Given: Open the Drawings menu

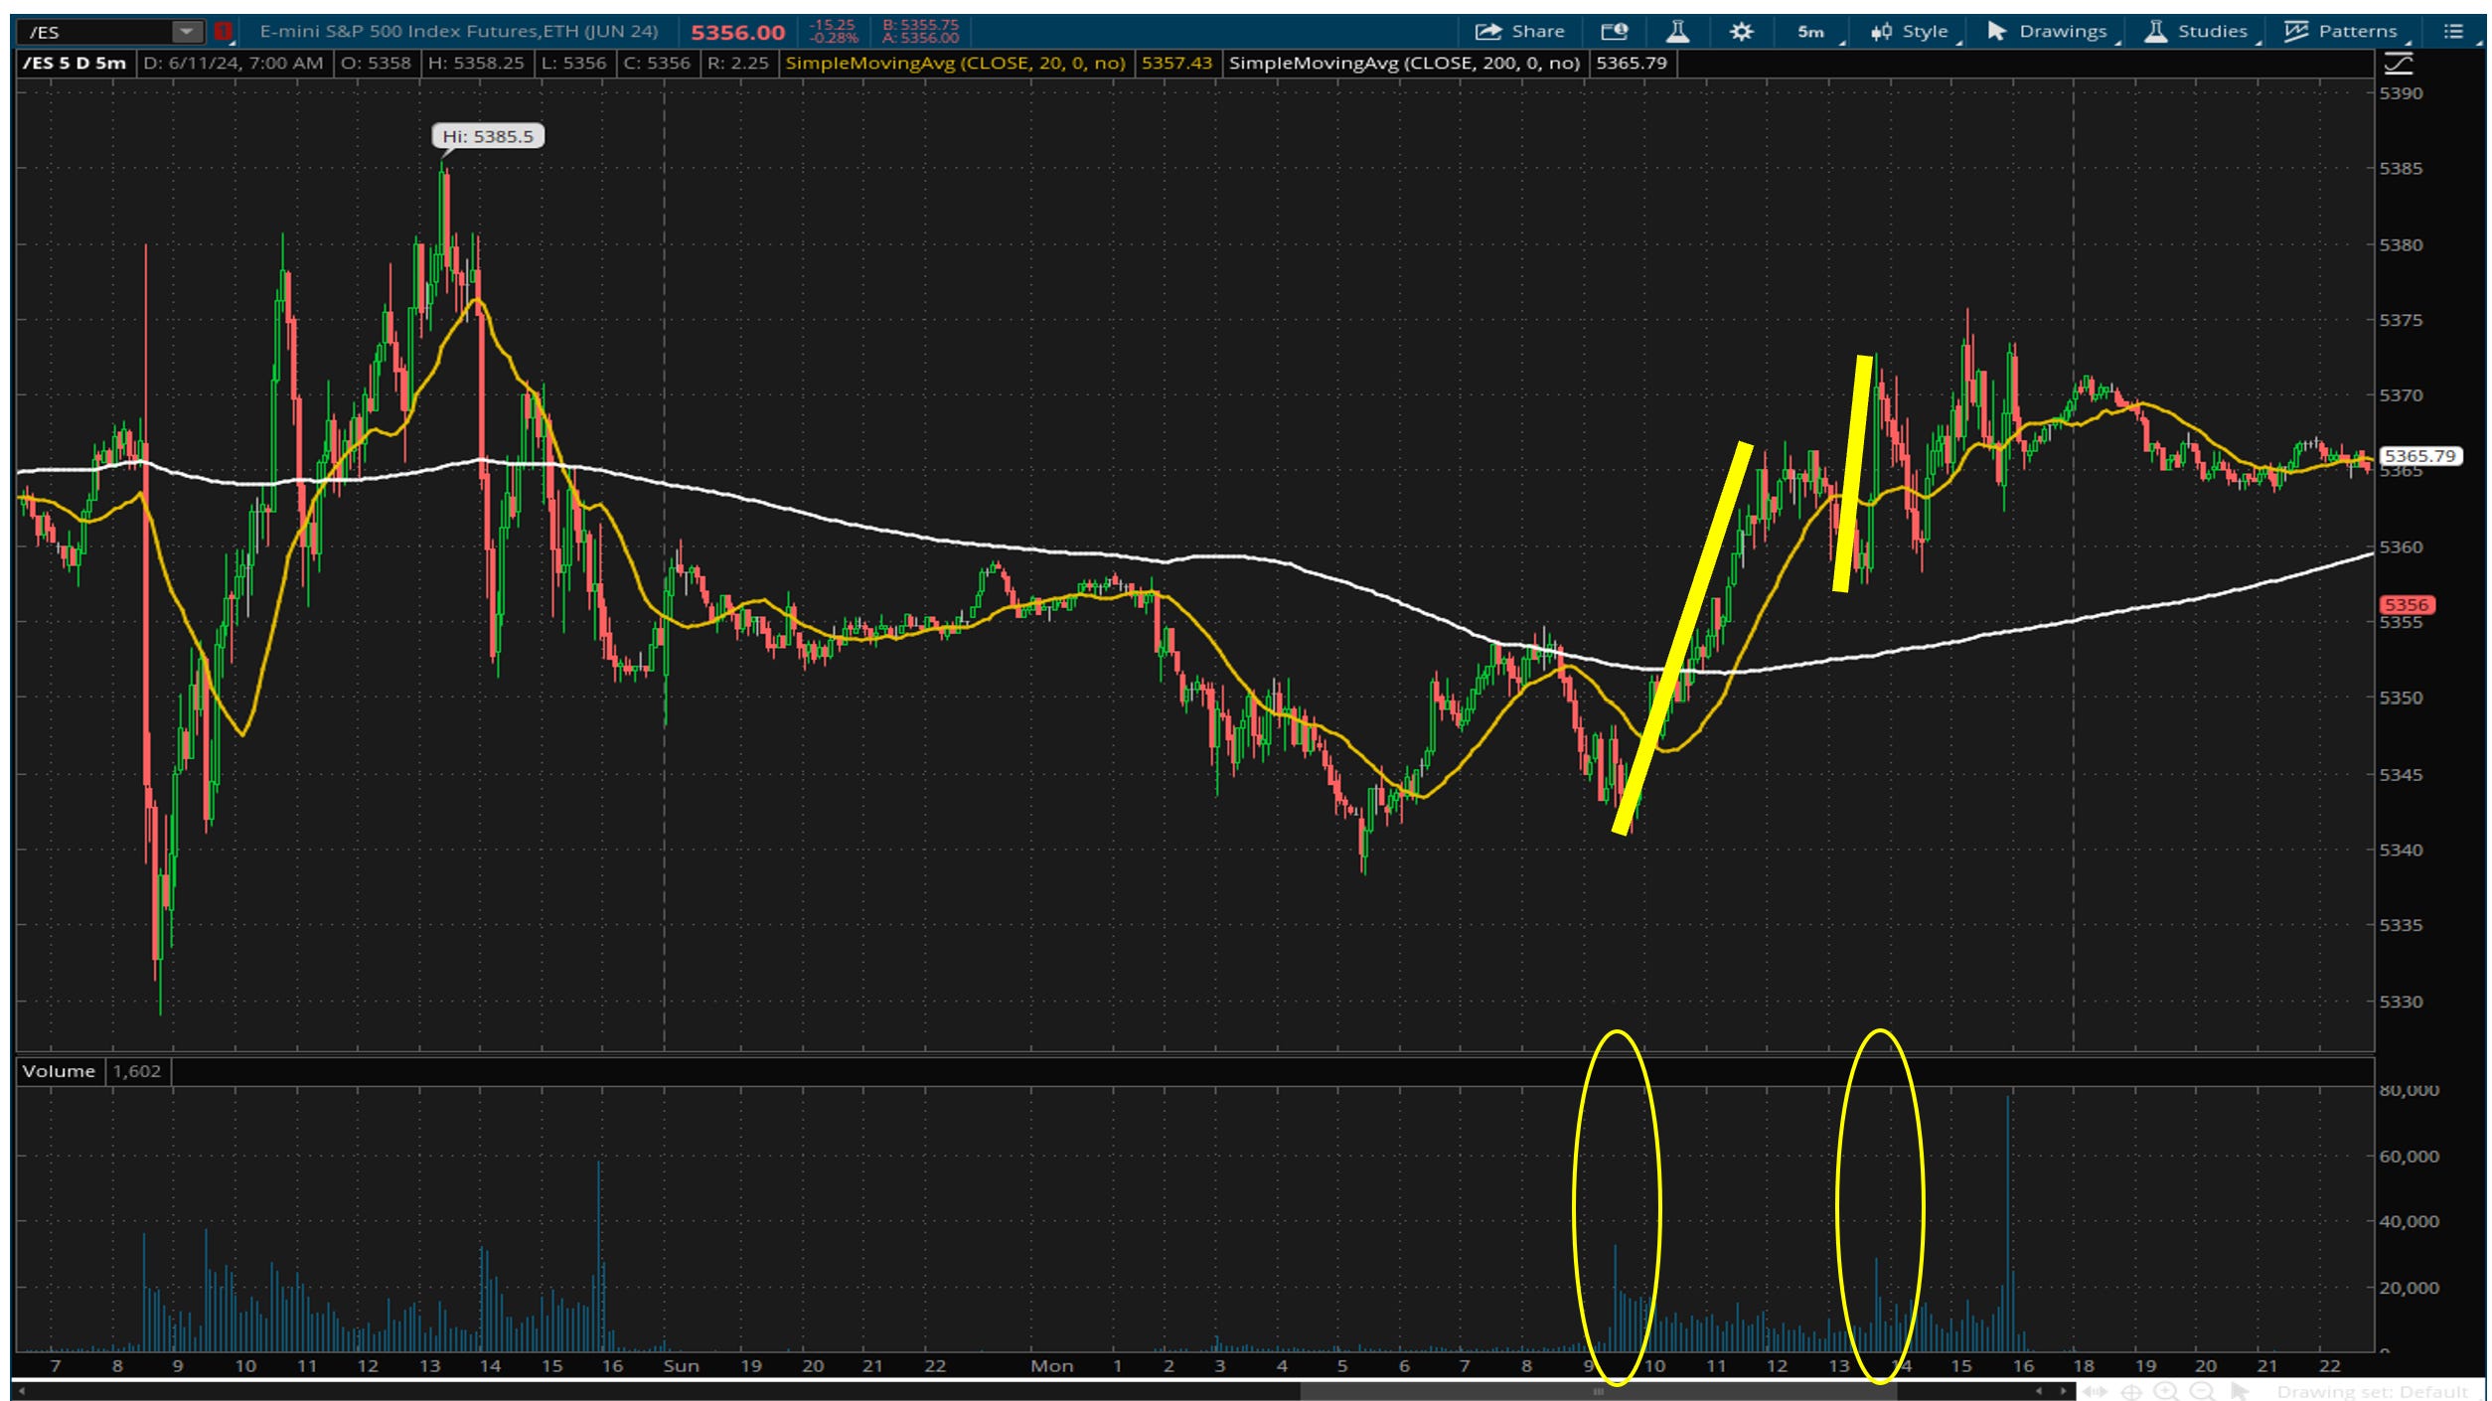Looking at the screenshot, I should 2048,32.
